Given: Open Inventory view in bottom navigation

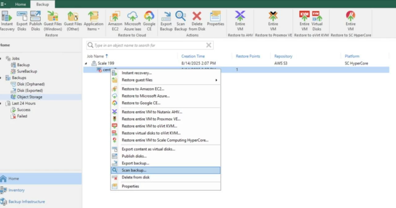Looking at the screenshot, I should pyautogui.click(x=41, y=190).
